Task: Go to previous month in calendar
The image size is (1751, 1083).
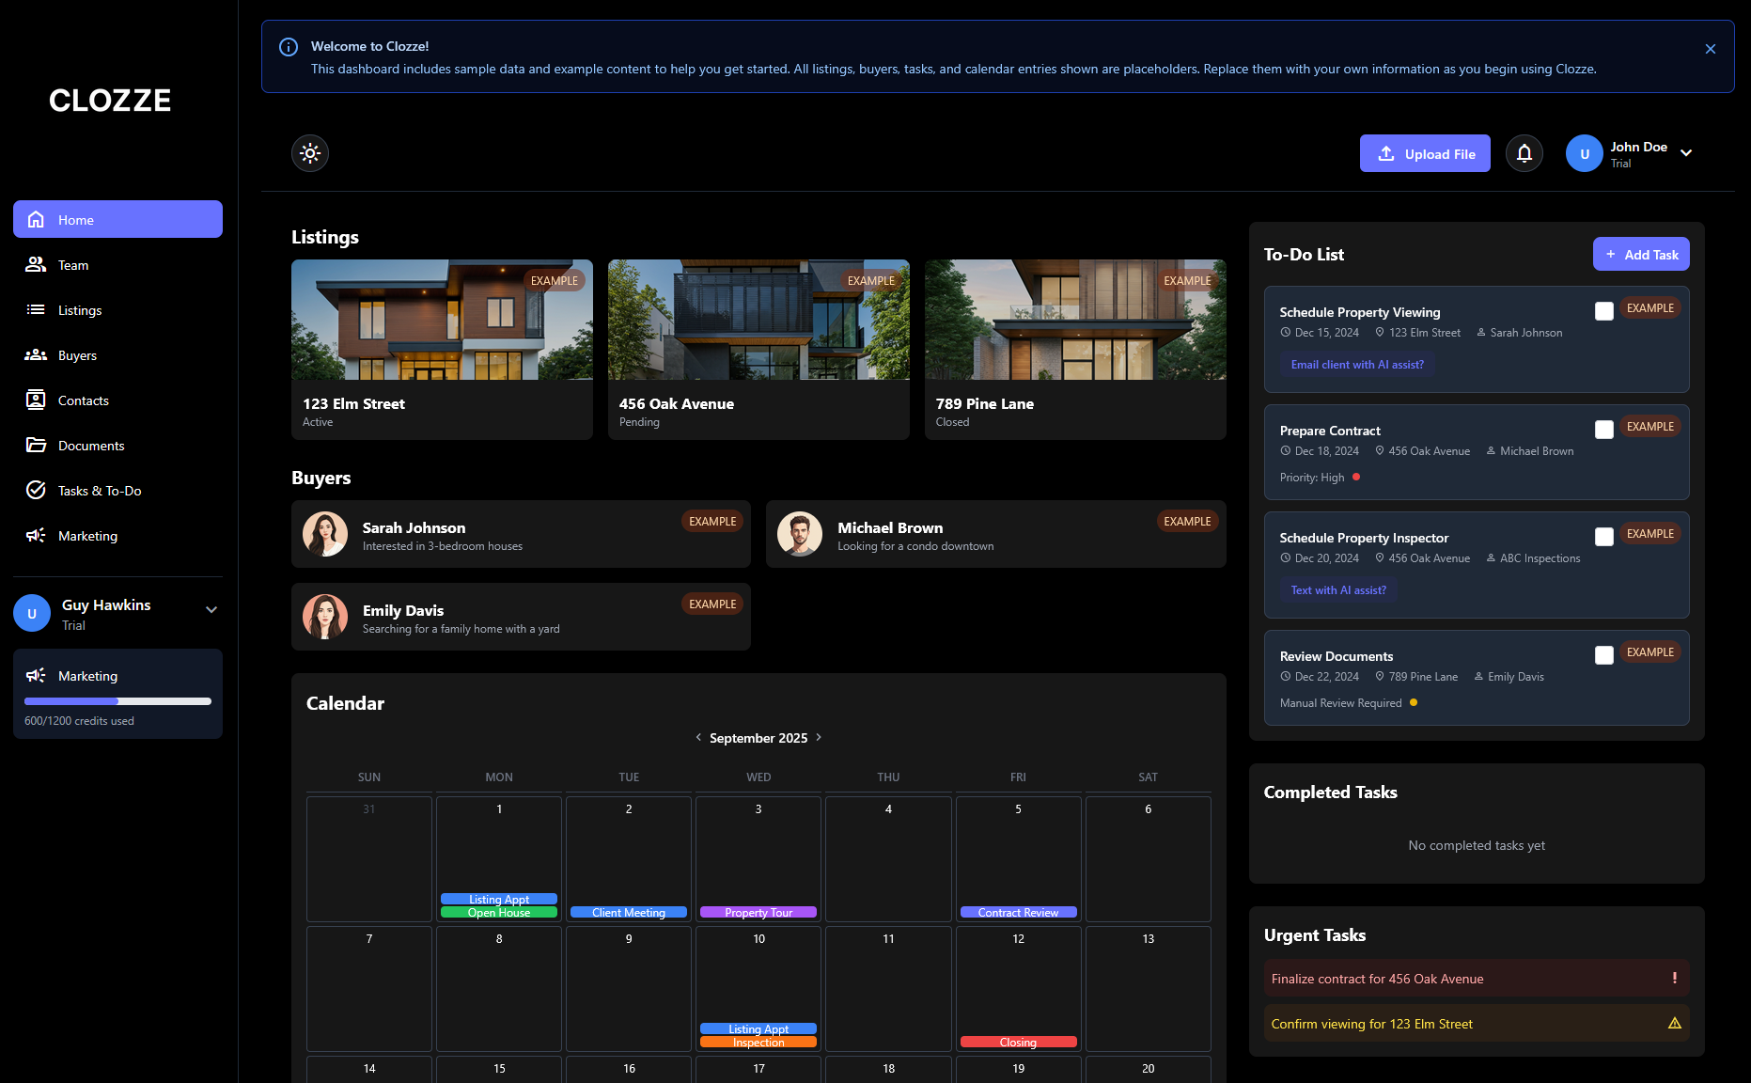Action: pyautogui.click(x=698, y=737)
